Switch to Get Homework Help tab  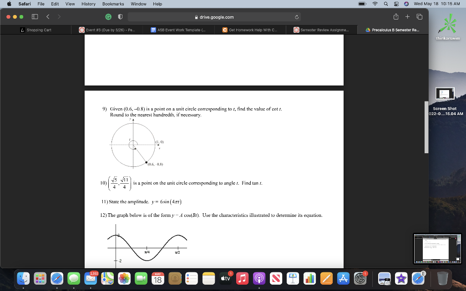(x=250, y=30)
